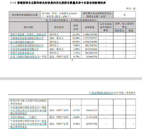Open 吉林敖东药业集团股份有限公司 link
The image size is (142, 129).
tap(27, 38)
